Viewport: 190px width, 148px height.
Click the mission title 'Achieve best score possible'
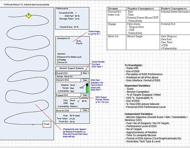[x=36, y=5]
